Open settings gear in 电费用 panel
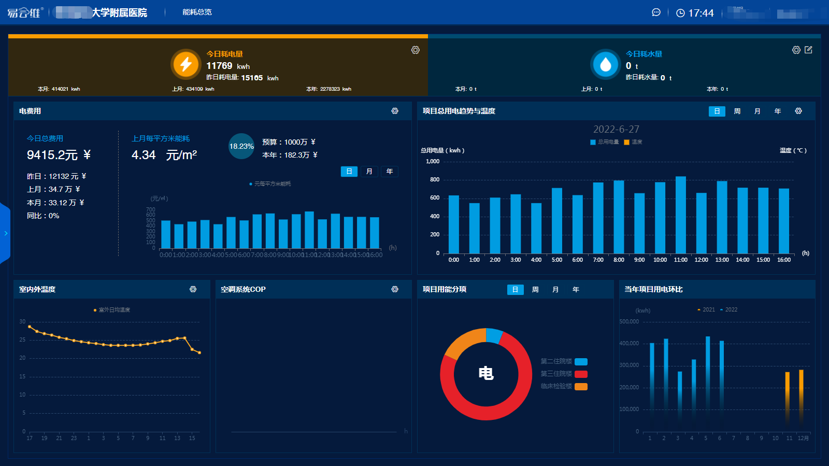 (395, 111)
